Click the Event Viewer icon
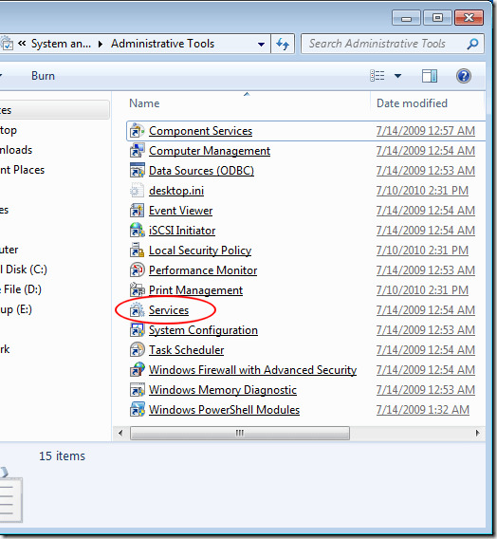 coord(138,211)
